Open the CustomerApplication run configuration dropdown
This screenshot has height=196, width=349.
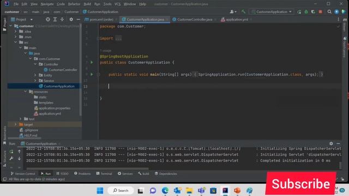(272, 12)
